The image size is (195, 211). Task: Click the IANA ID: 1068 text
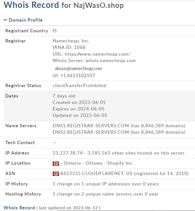coord(69,47)
